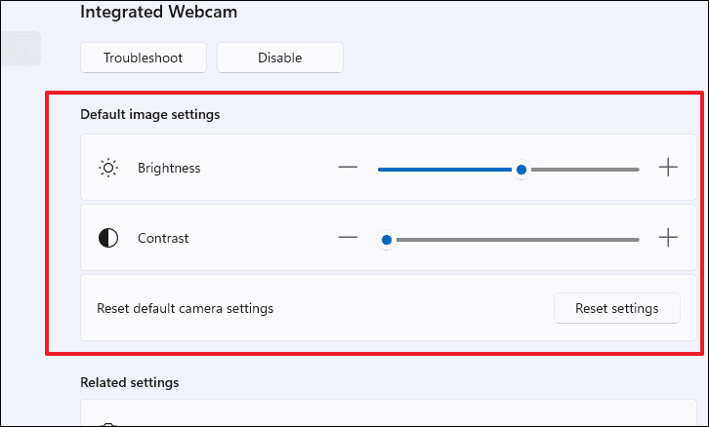Screen dimensions: 709x427
Task: Click the Contrast half-circle icon
Action: coord(108,238)
